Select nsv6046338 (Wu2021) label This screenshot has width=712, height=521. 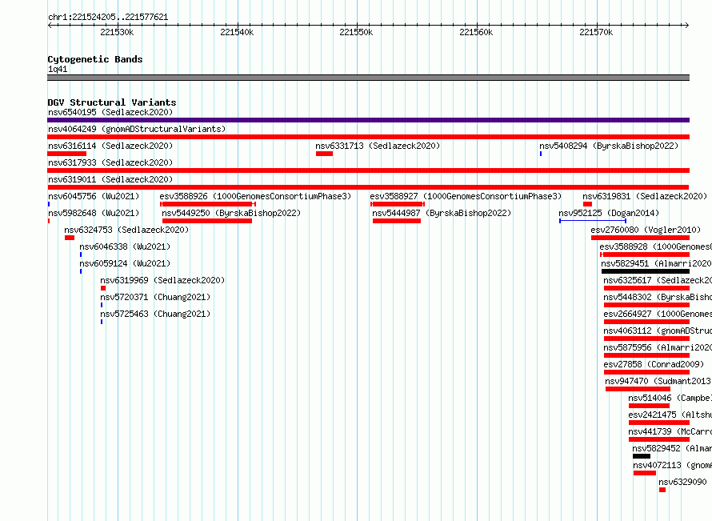(125, 246)
